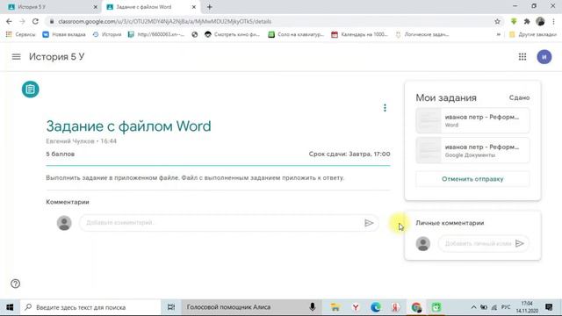Open Task View on the taskbar
The height and width of the screenshot is (316, 562).
pos(171,307)
